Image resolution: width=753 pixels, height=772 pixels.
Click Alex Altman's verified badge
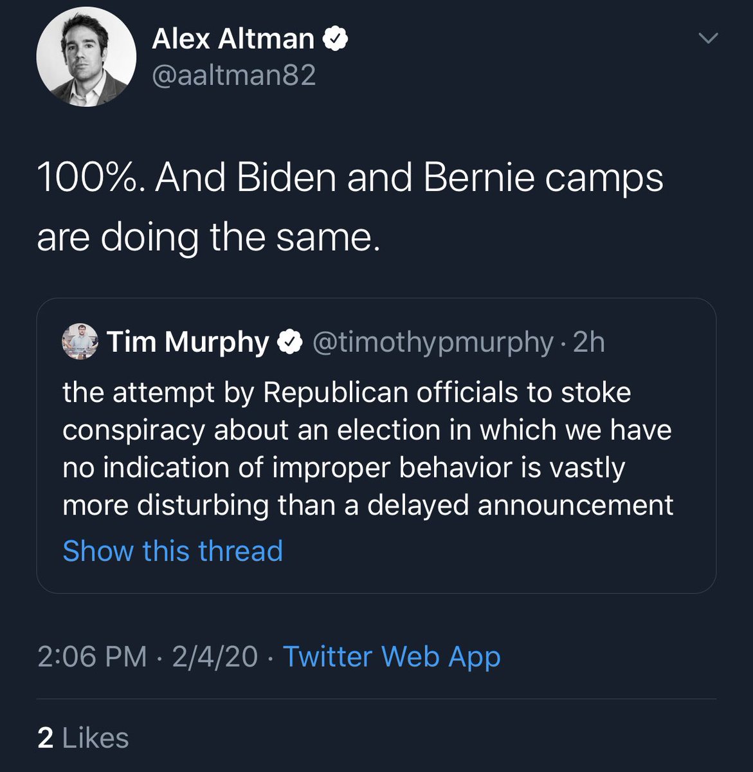tap(334, 40)
